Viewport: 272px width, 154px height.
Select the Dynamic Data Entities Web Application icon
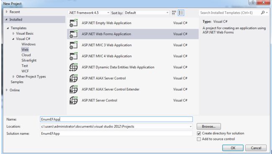[x=74, y=67]
